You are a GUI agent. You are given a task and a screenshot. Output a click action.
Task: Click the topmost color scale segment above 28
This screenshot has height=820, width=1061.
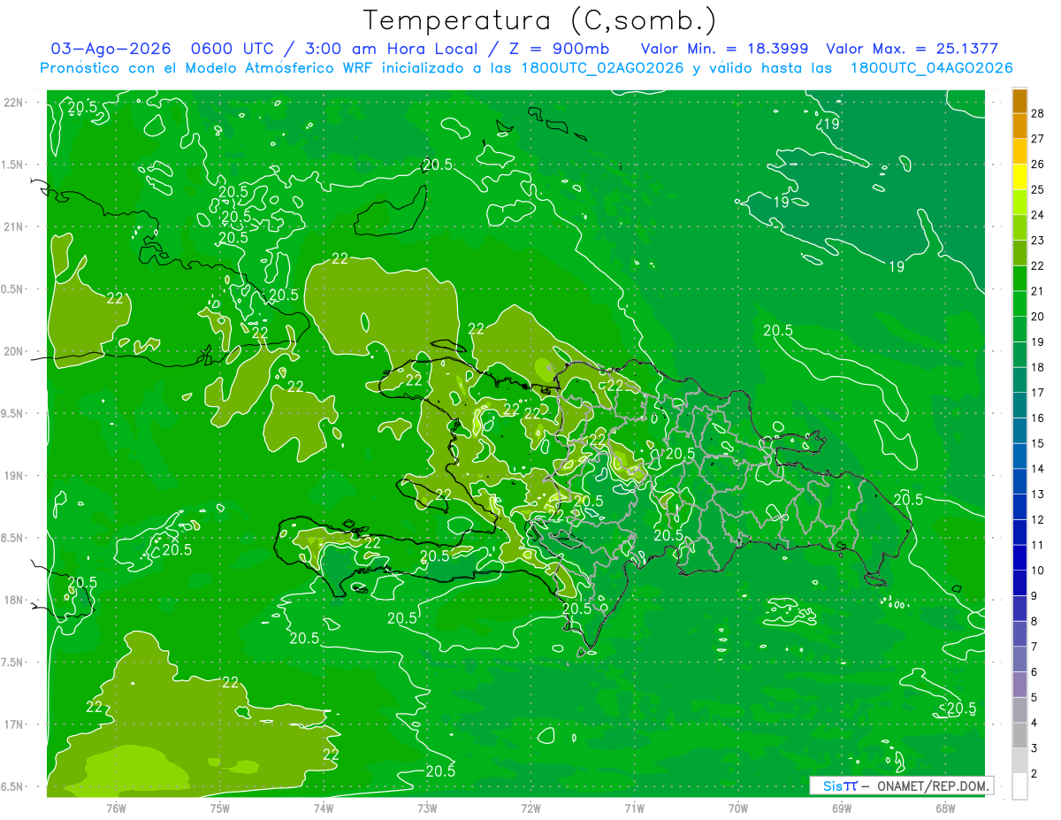(x=1019, y=101)
